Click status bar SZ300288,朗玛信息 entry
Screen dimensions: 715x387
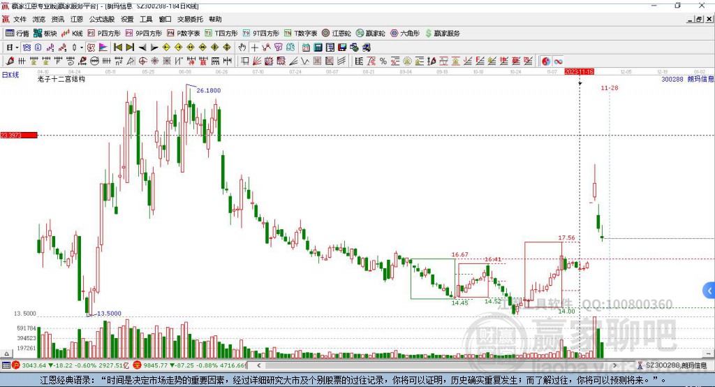(x=672, y=365)
